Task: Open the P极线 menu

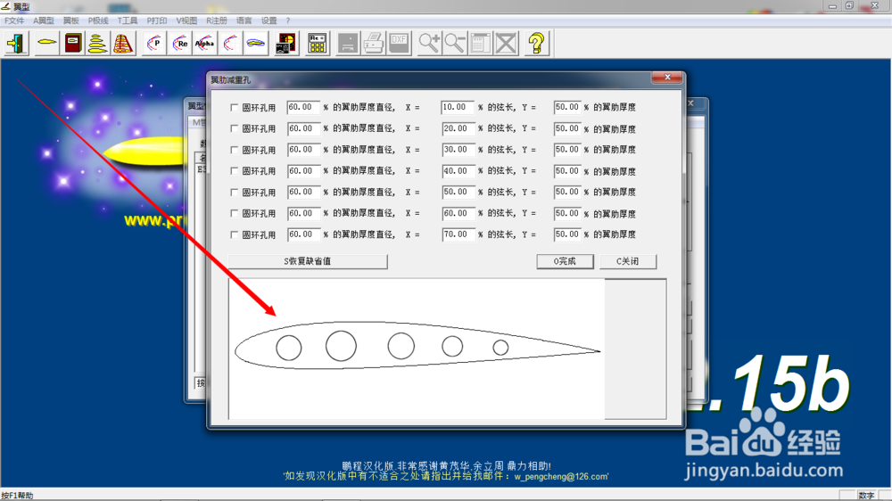Action: click(98, 21)
